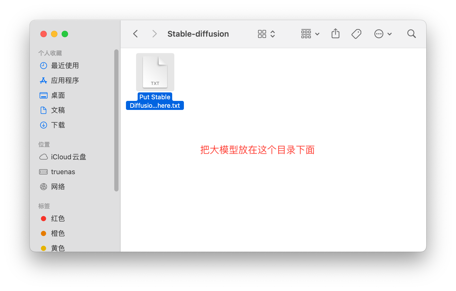Open the More actions ellipsis menu

(x=379, y=34)
